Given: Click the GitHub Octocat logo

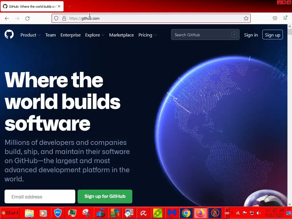Looking at the screenshot, I should coord(9,34).
